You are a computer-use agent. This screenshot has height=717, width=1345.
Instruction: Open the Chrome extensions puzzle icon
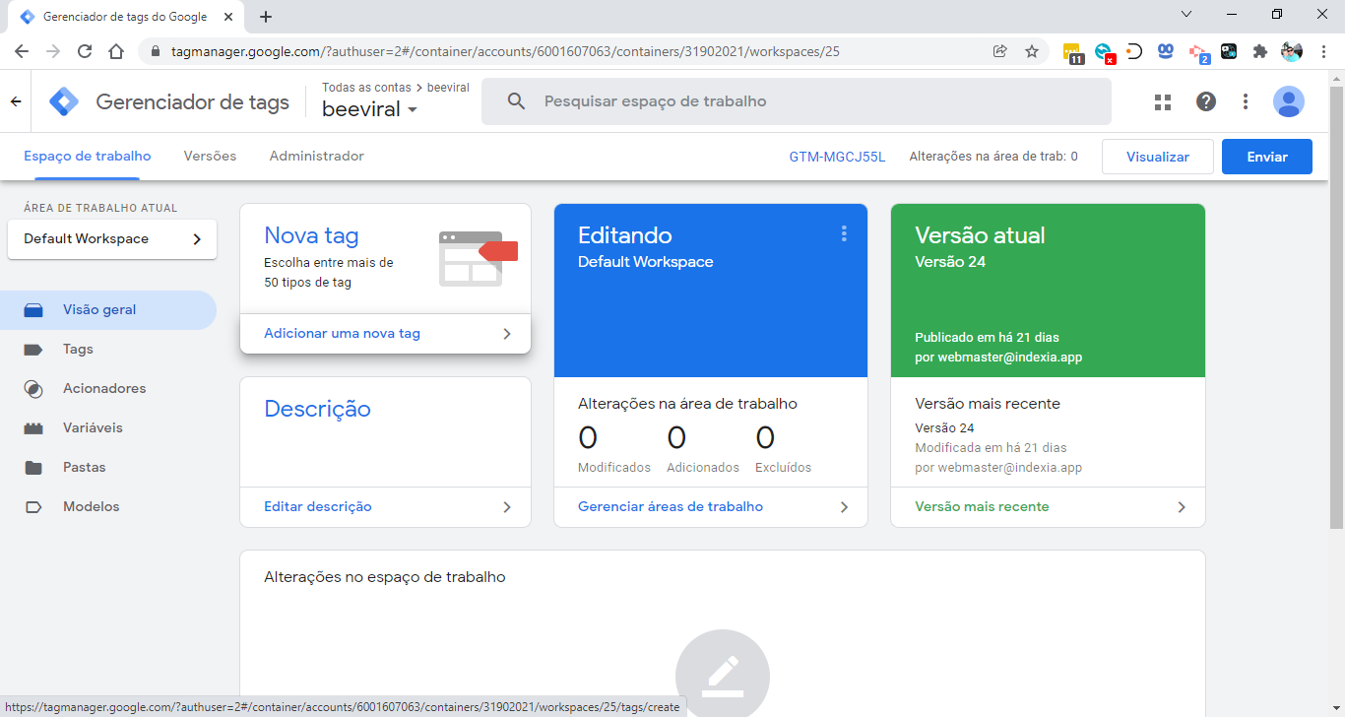1259,51
